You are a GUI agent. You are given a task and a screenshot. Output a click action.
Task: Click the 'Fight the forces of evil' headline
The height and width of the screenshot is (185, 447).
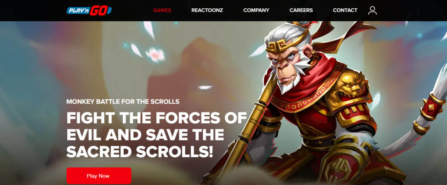pos(157,135)
